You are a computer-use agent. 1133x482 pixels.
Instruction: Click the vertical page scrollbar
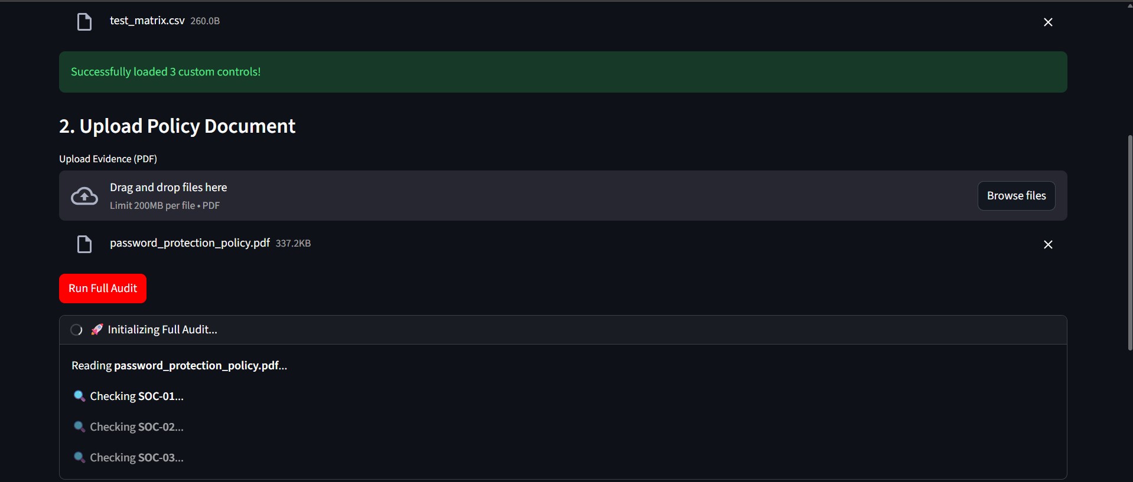point(1130,242)
